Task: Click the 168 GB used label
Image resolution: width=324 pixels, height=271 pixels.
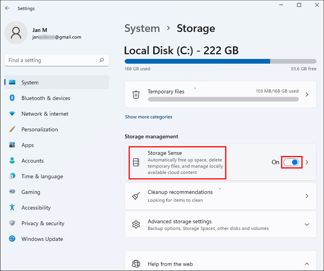Action: (x=137, y=69)
